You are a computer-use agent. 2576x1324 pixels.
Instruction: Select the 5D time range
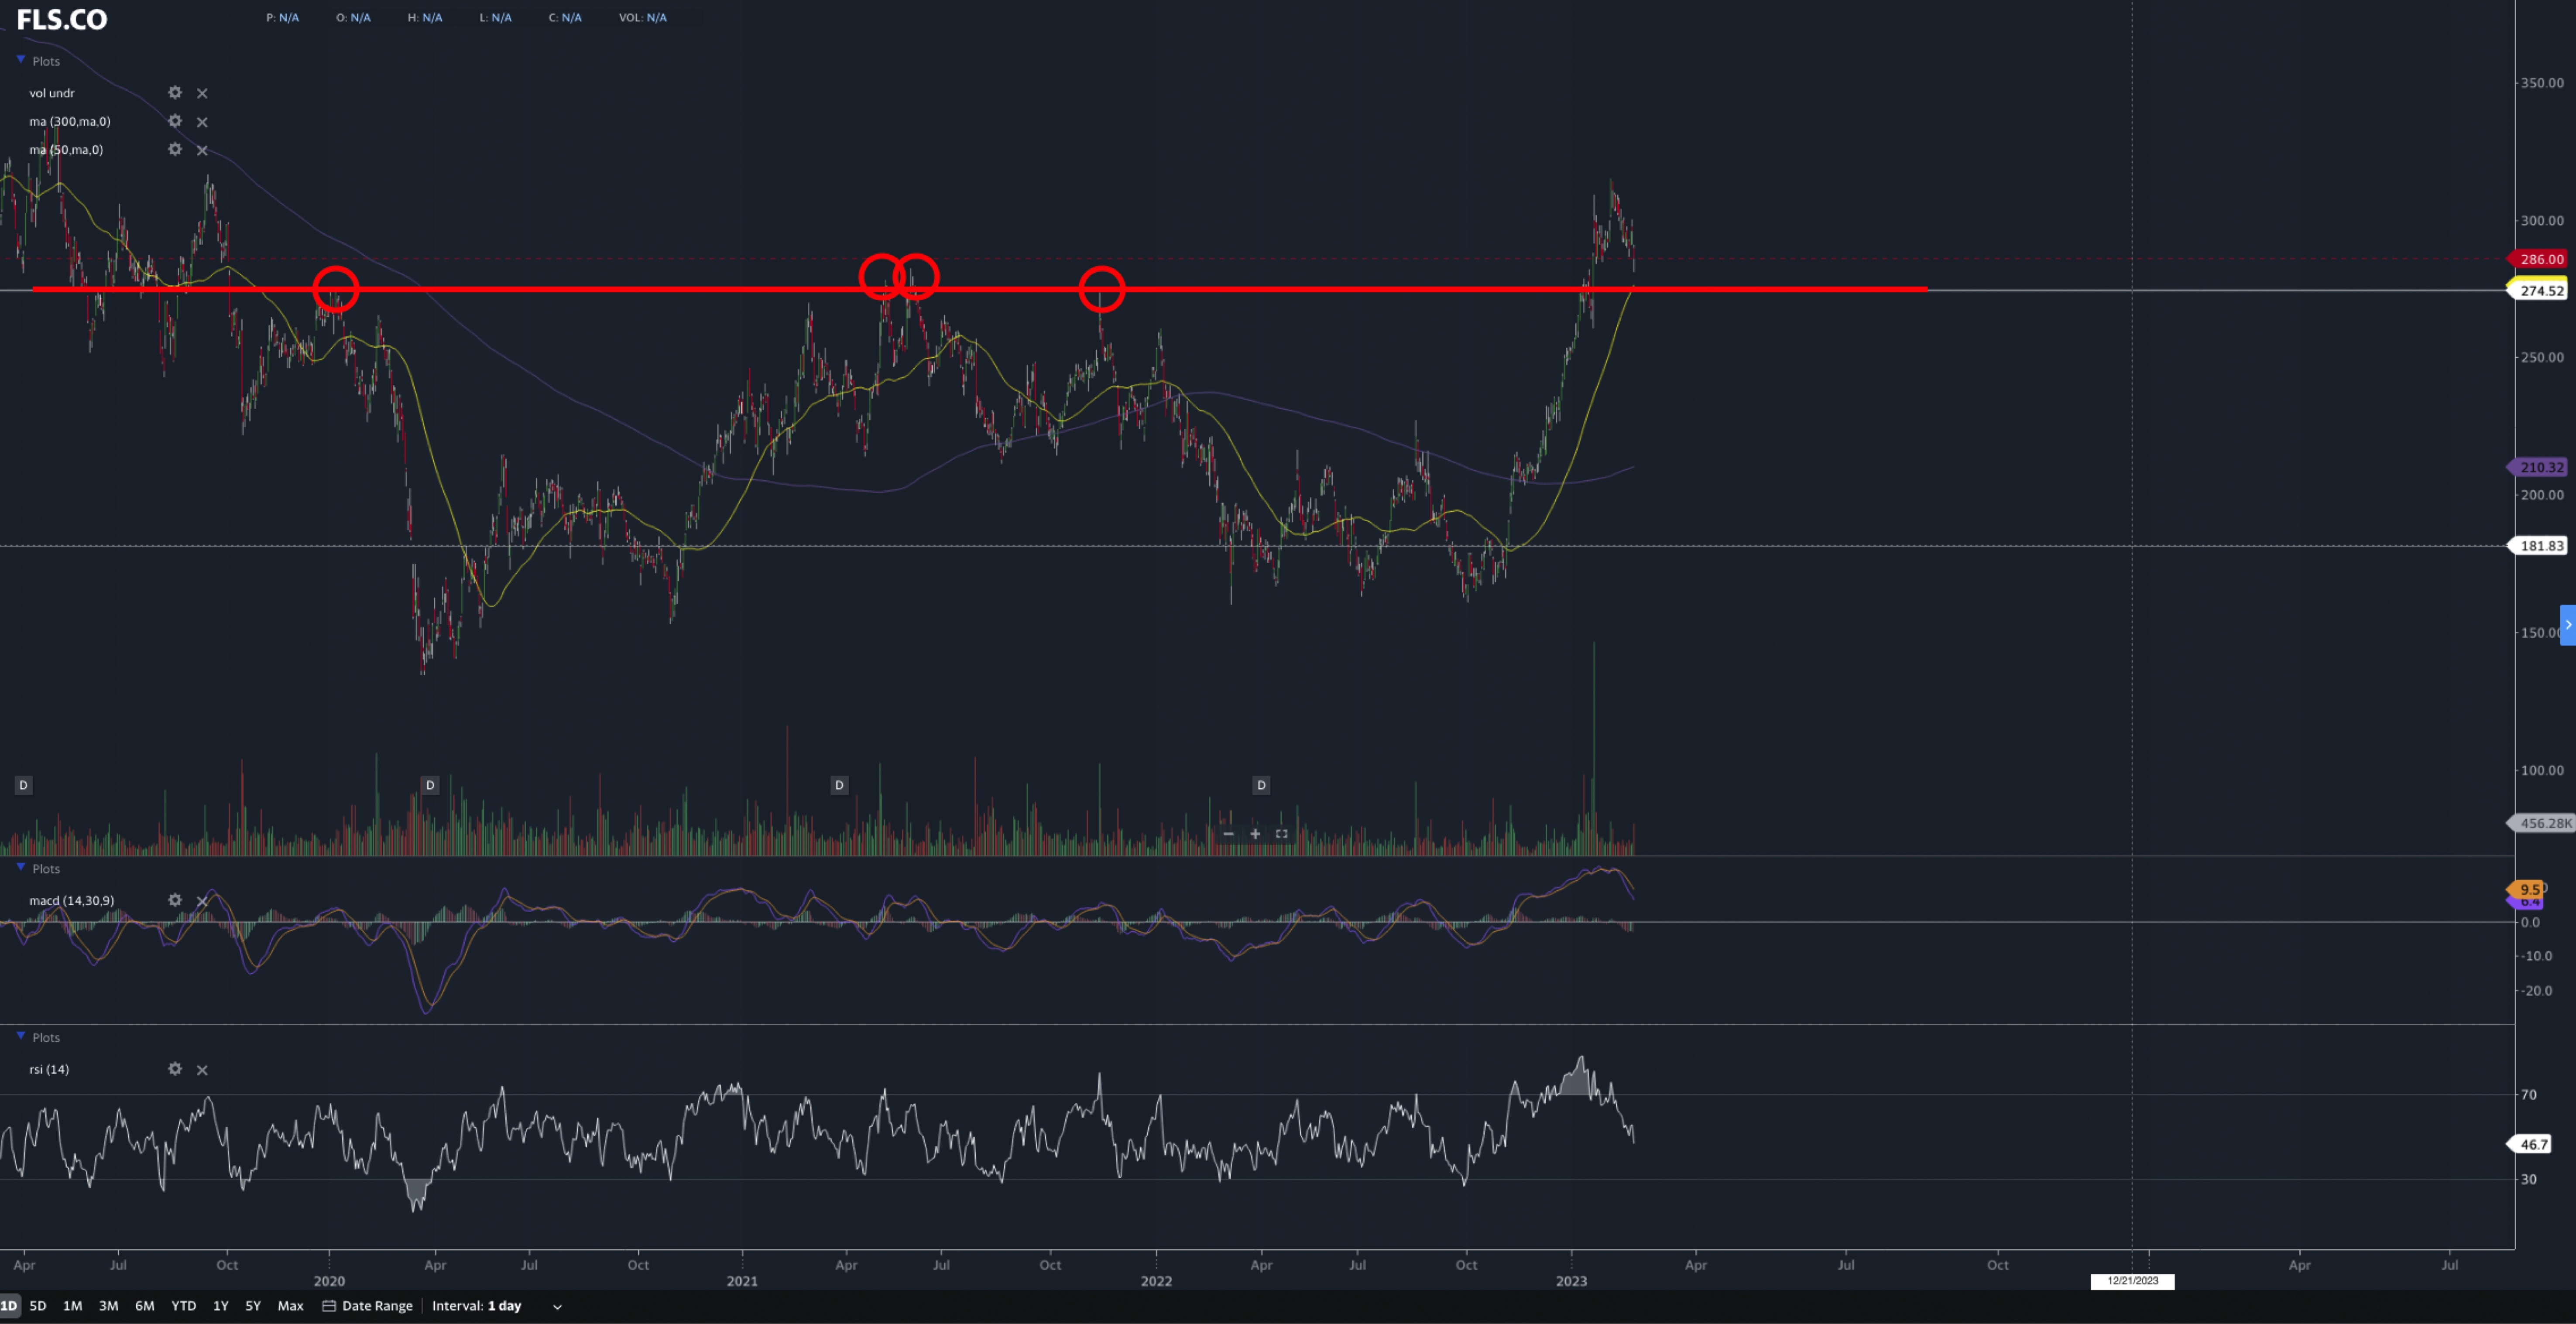pyautogui.click(x=38, y=1306)
